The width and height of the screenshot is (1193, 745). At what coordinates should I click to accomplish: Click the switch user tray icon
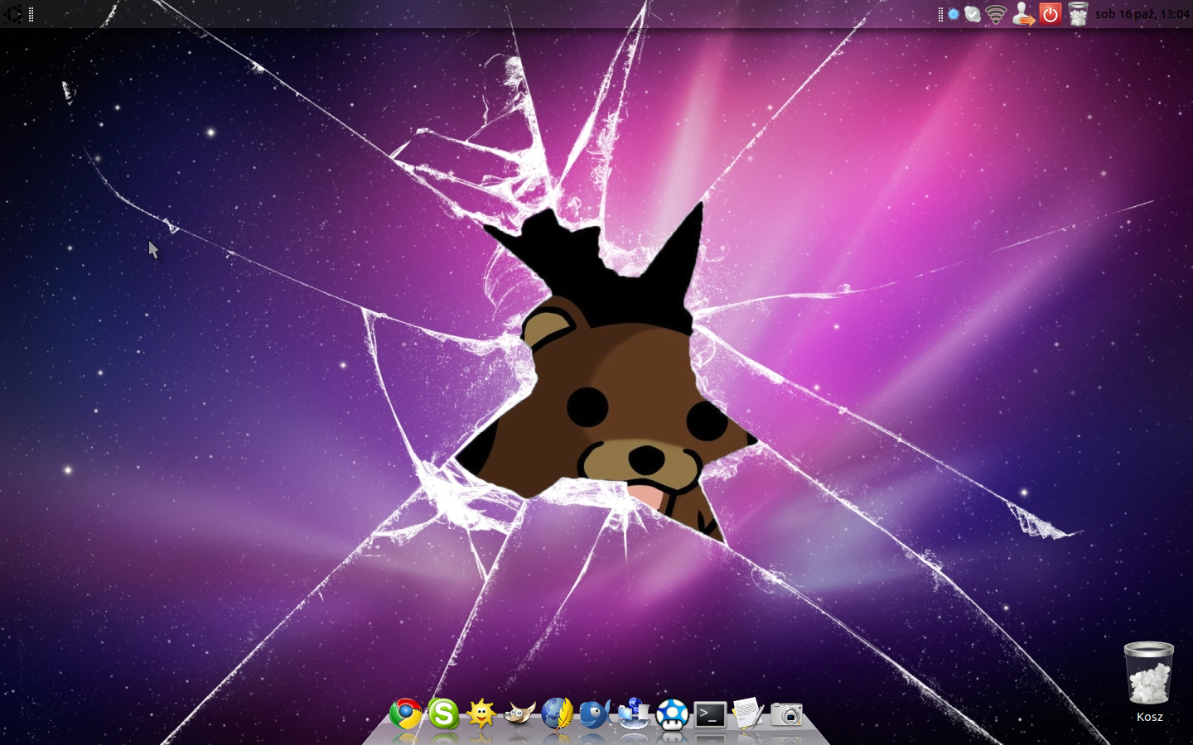point(1024,14)
